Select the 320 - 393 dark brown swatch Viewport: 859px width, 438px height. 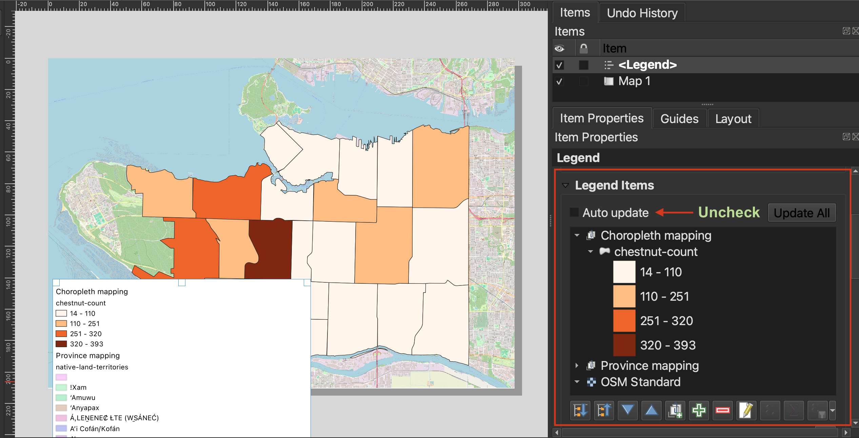(624, 345)
